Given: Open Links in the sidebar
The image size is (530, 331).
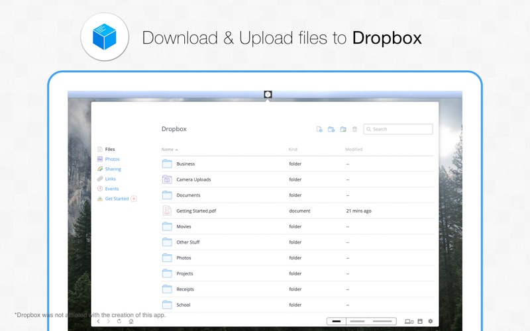Looking at the screenshot, I should pyautogui.click(x=110, y=179).
